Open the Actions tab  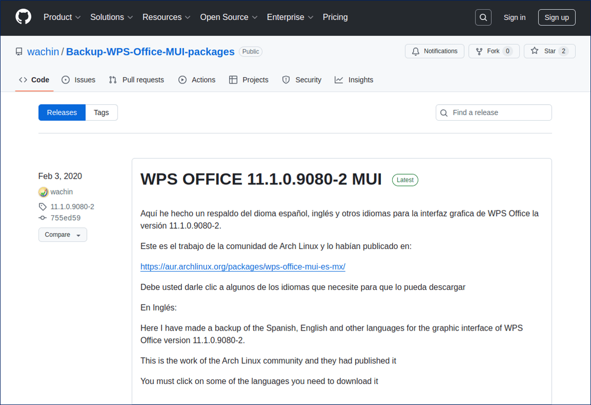click(x=197, y=80)
